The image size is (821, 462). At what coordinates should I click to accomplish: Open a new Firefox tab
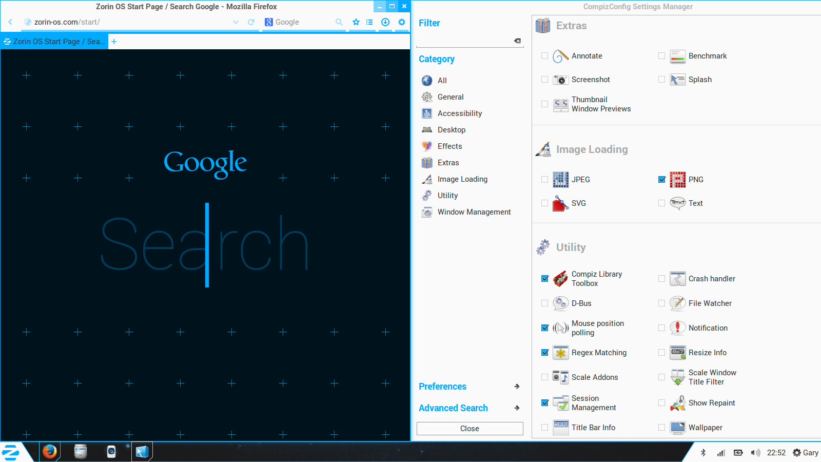[114, 42]
